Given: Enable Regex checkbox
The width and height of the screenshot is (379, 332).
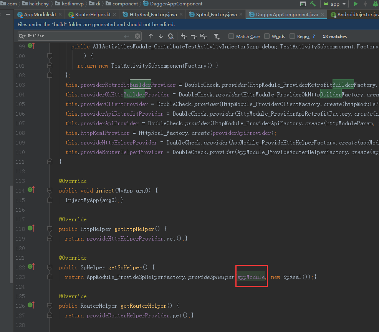Looking at the screenshot, I should click(292, 36).
